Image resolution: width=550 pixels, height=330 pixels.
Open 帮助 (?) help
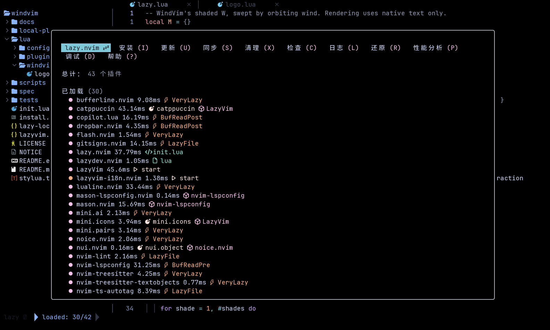122,57
